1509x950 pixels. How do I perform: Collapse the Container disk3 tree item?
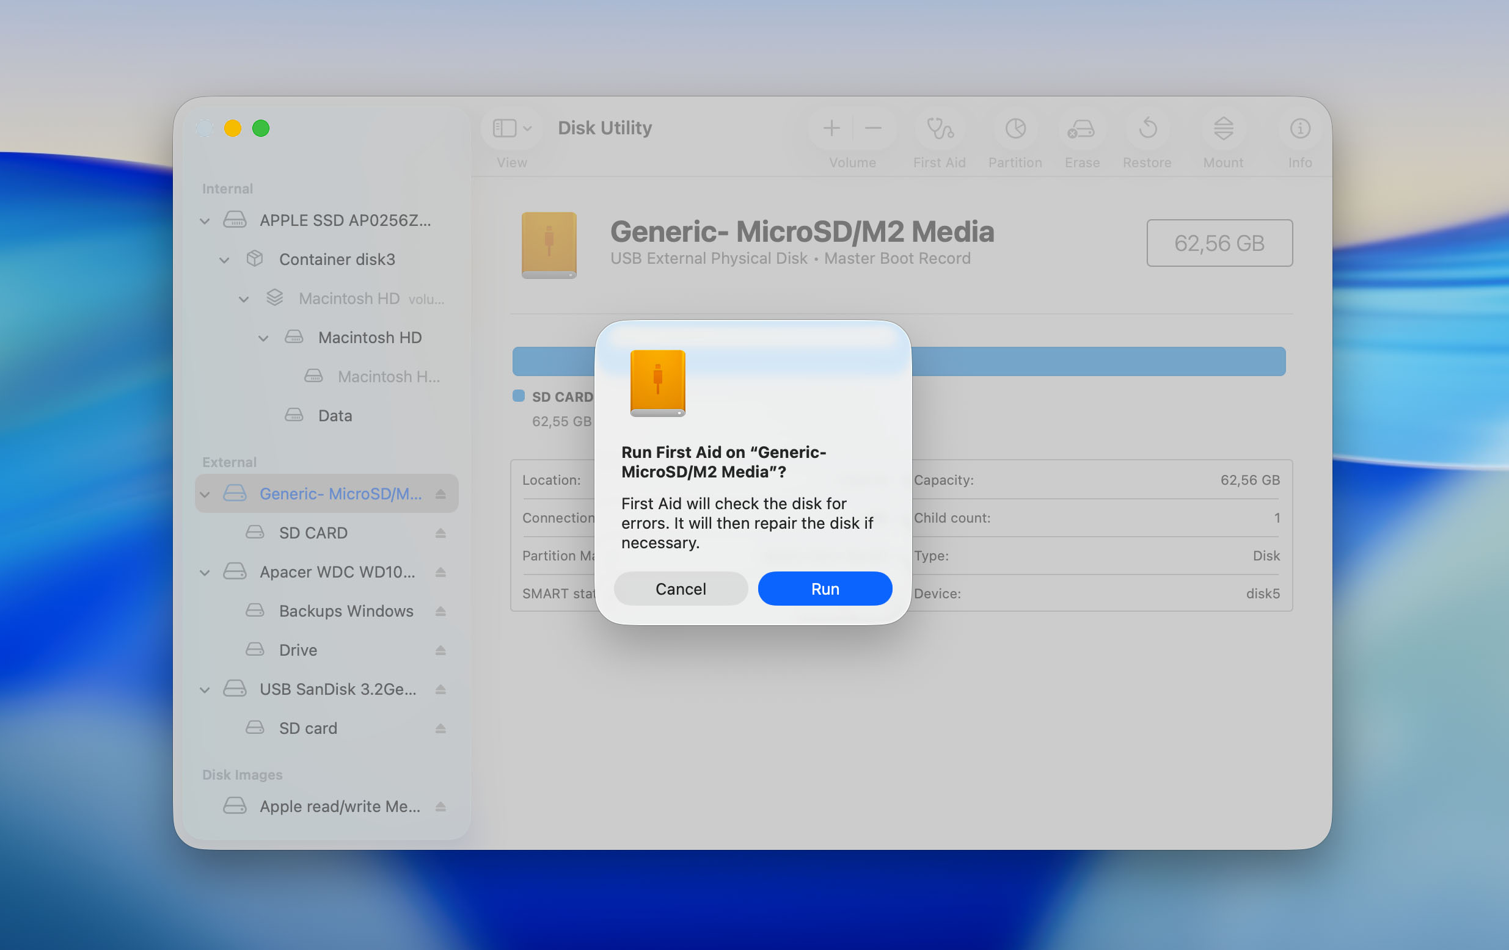click(x=225, y=259)
